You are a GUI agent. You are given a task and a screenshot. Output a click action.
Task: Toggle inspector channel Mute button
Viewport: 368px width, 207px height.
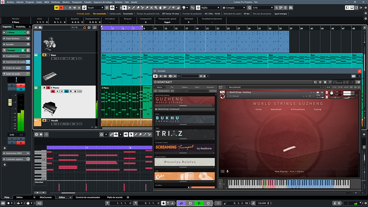[12, 85]
